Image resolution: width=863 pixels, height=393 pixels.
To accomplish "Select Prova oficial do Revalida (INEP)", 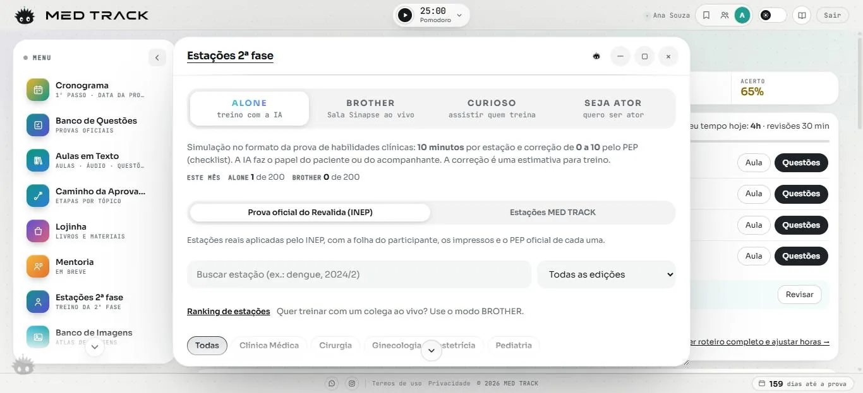I will tap(310, 213).
